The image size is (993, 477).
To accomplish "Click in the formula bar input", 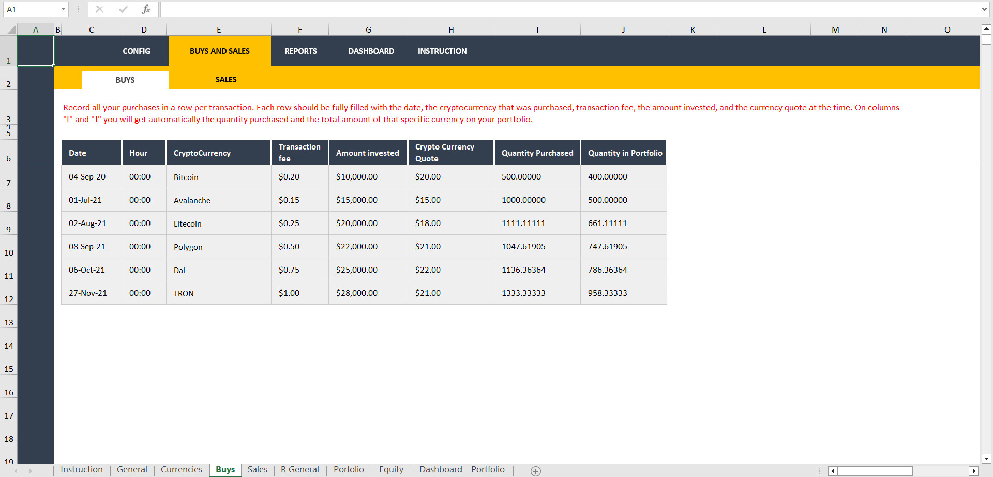I will 569,9.
